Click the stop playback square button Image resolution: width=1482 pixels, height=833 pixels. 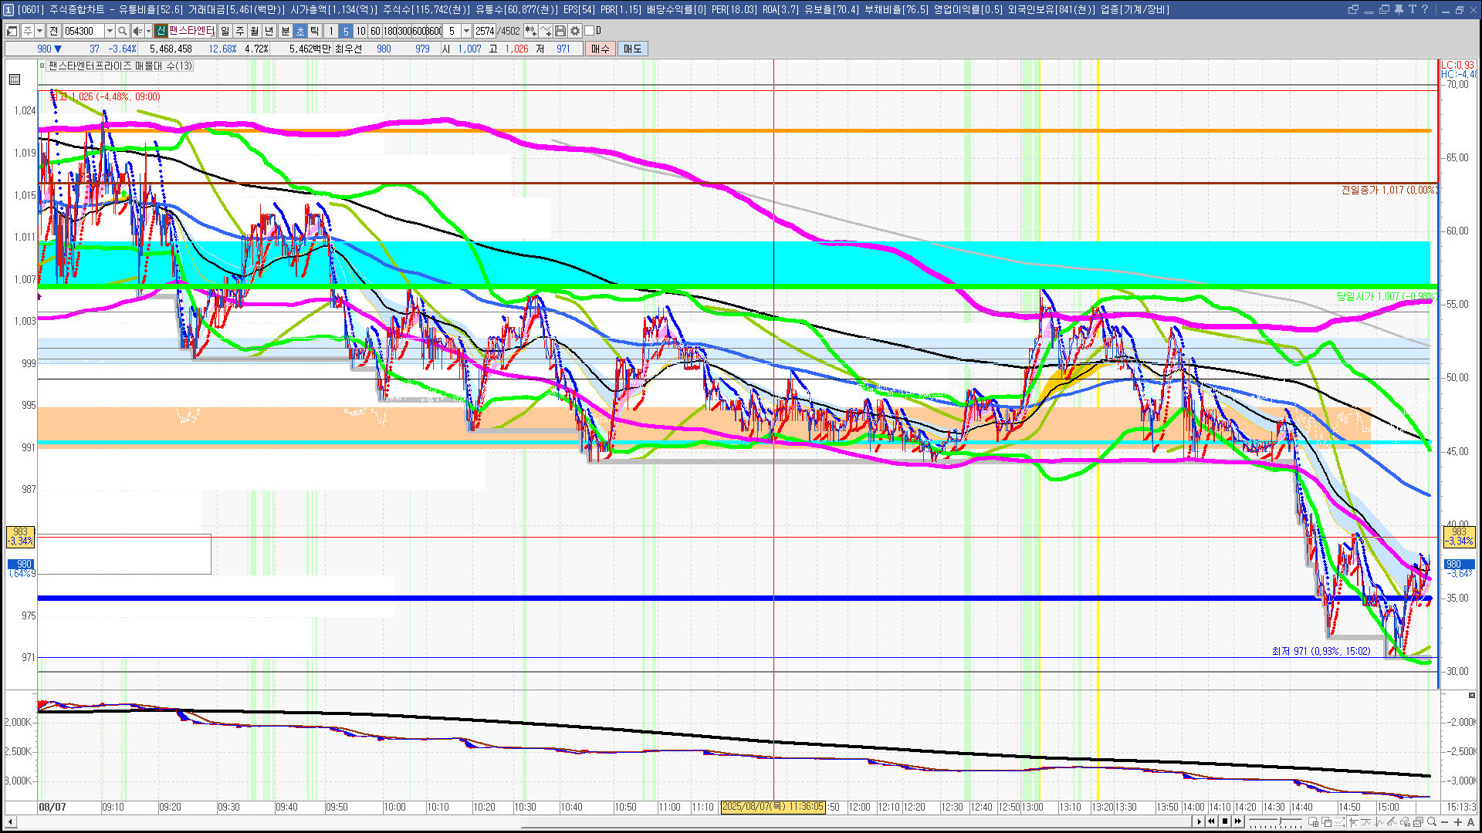(x=1225, y=821)
